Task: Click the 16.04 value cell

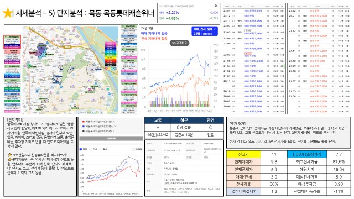Action: [x=339, y=169]
